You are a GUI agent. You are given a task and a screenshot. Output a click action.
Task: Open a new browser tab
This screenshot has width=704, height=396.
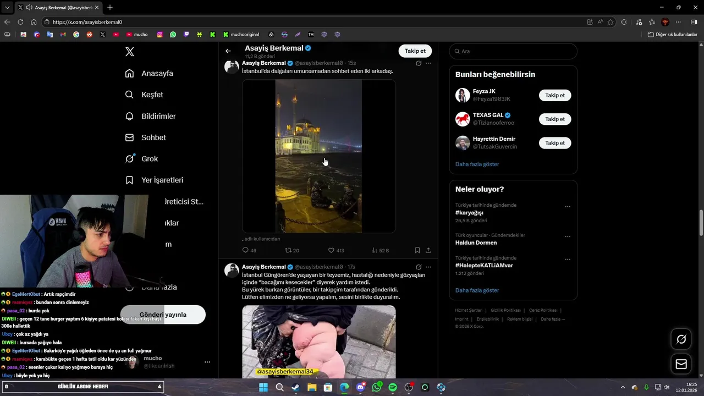[x=110, y=7]
